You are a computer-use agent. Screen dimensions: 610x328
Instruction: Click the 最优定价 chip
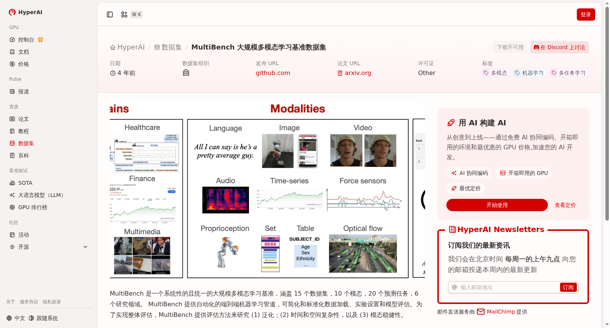466,188
